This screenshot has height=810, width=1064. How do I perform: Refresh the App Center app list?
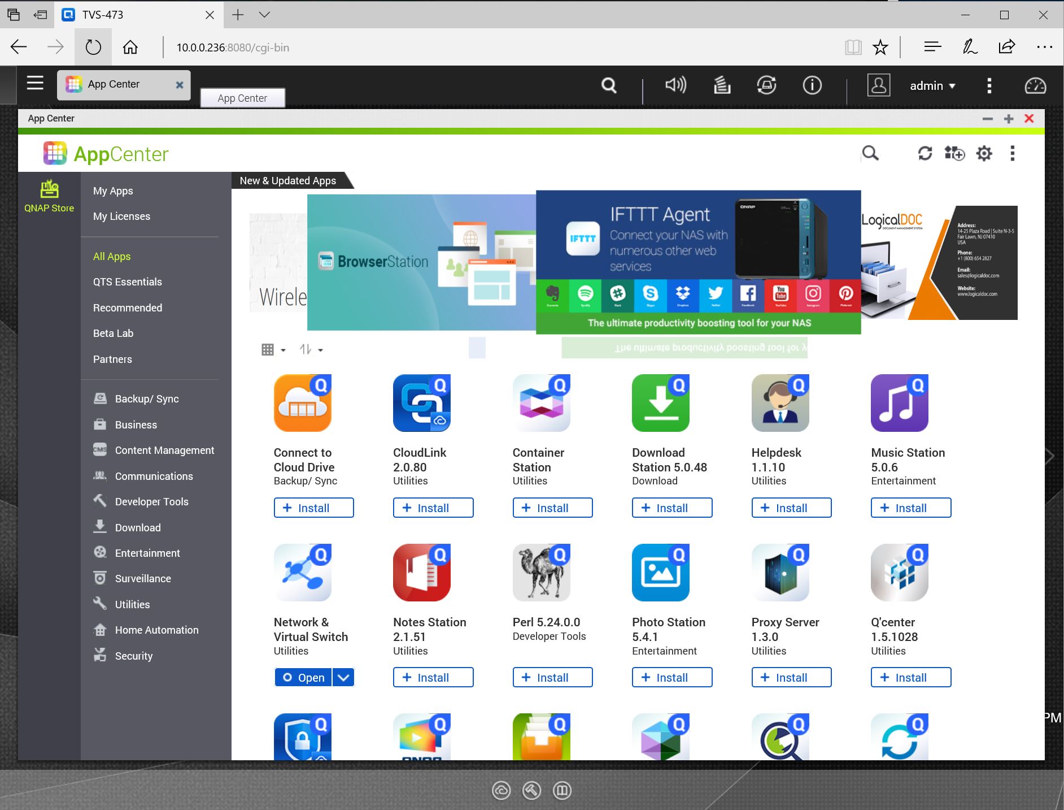coord(925,153)
